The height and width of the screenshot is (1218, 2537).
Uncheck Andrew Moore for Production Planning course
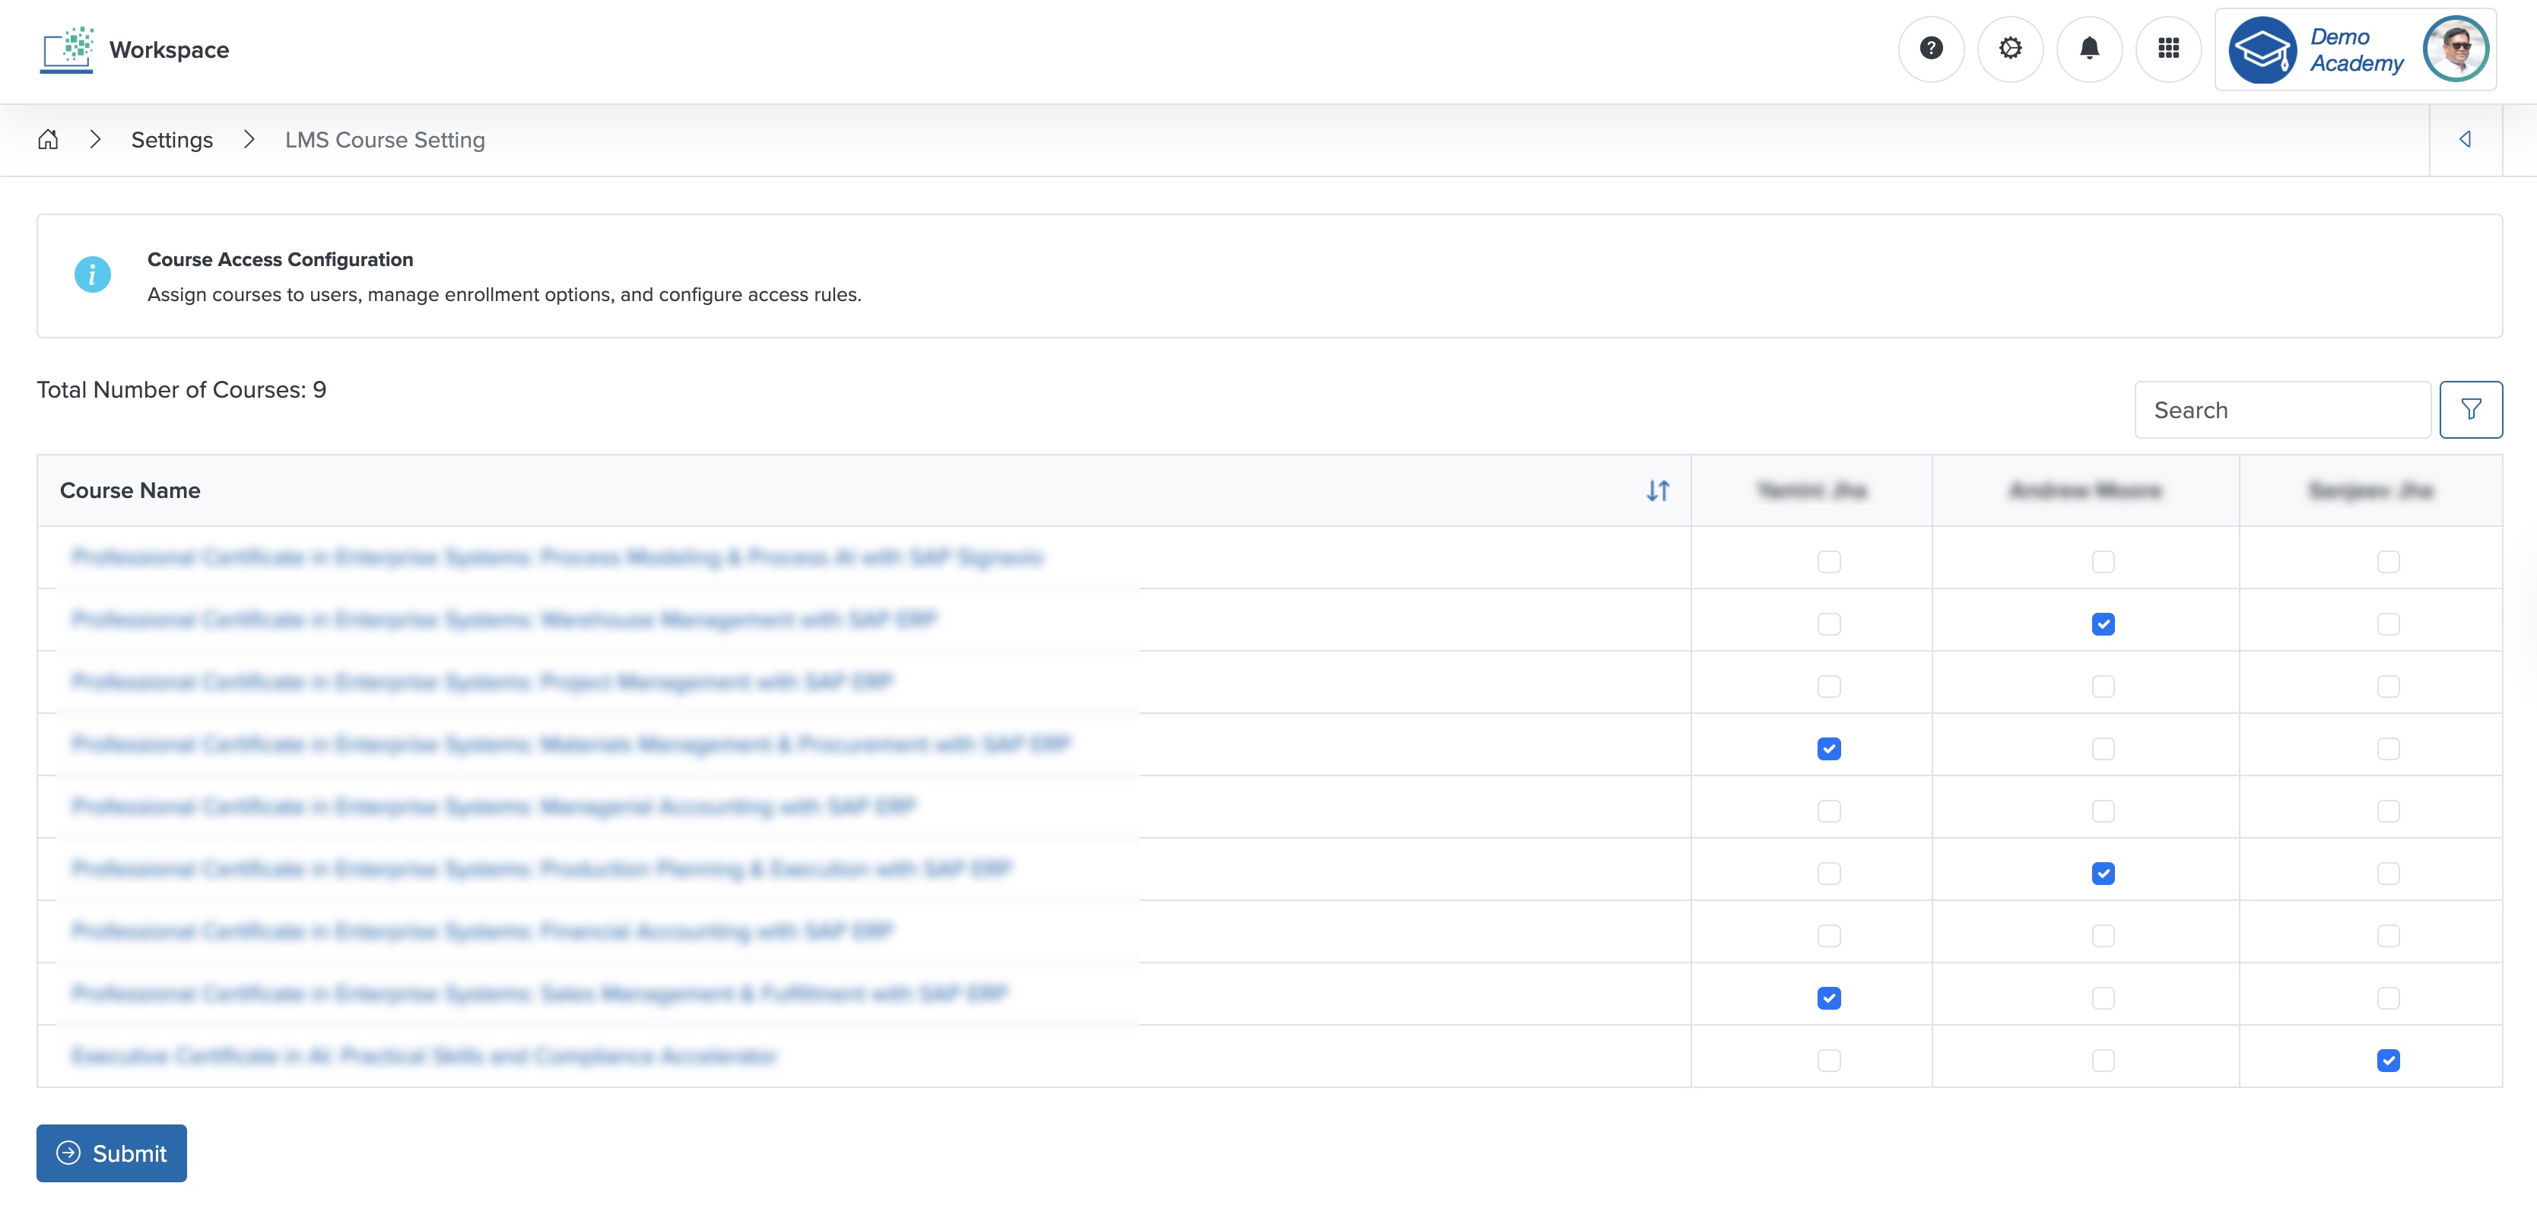[2103, 874]
